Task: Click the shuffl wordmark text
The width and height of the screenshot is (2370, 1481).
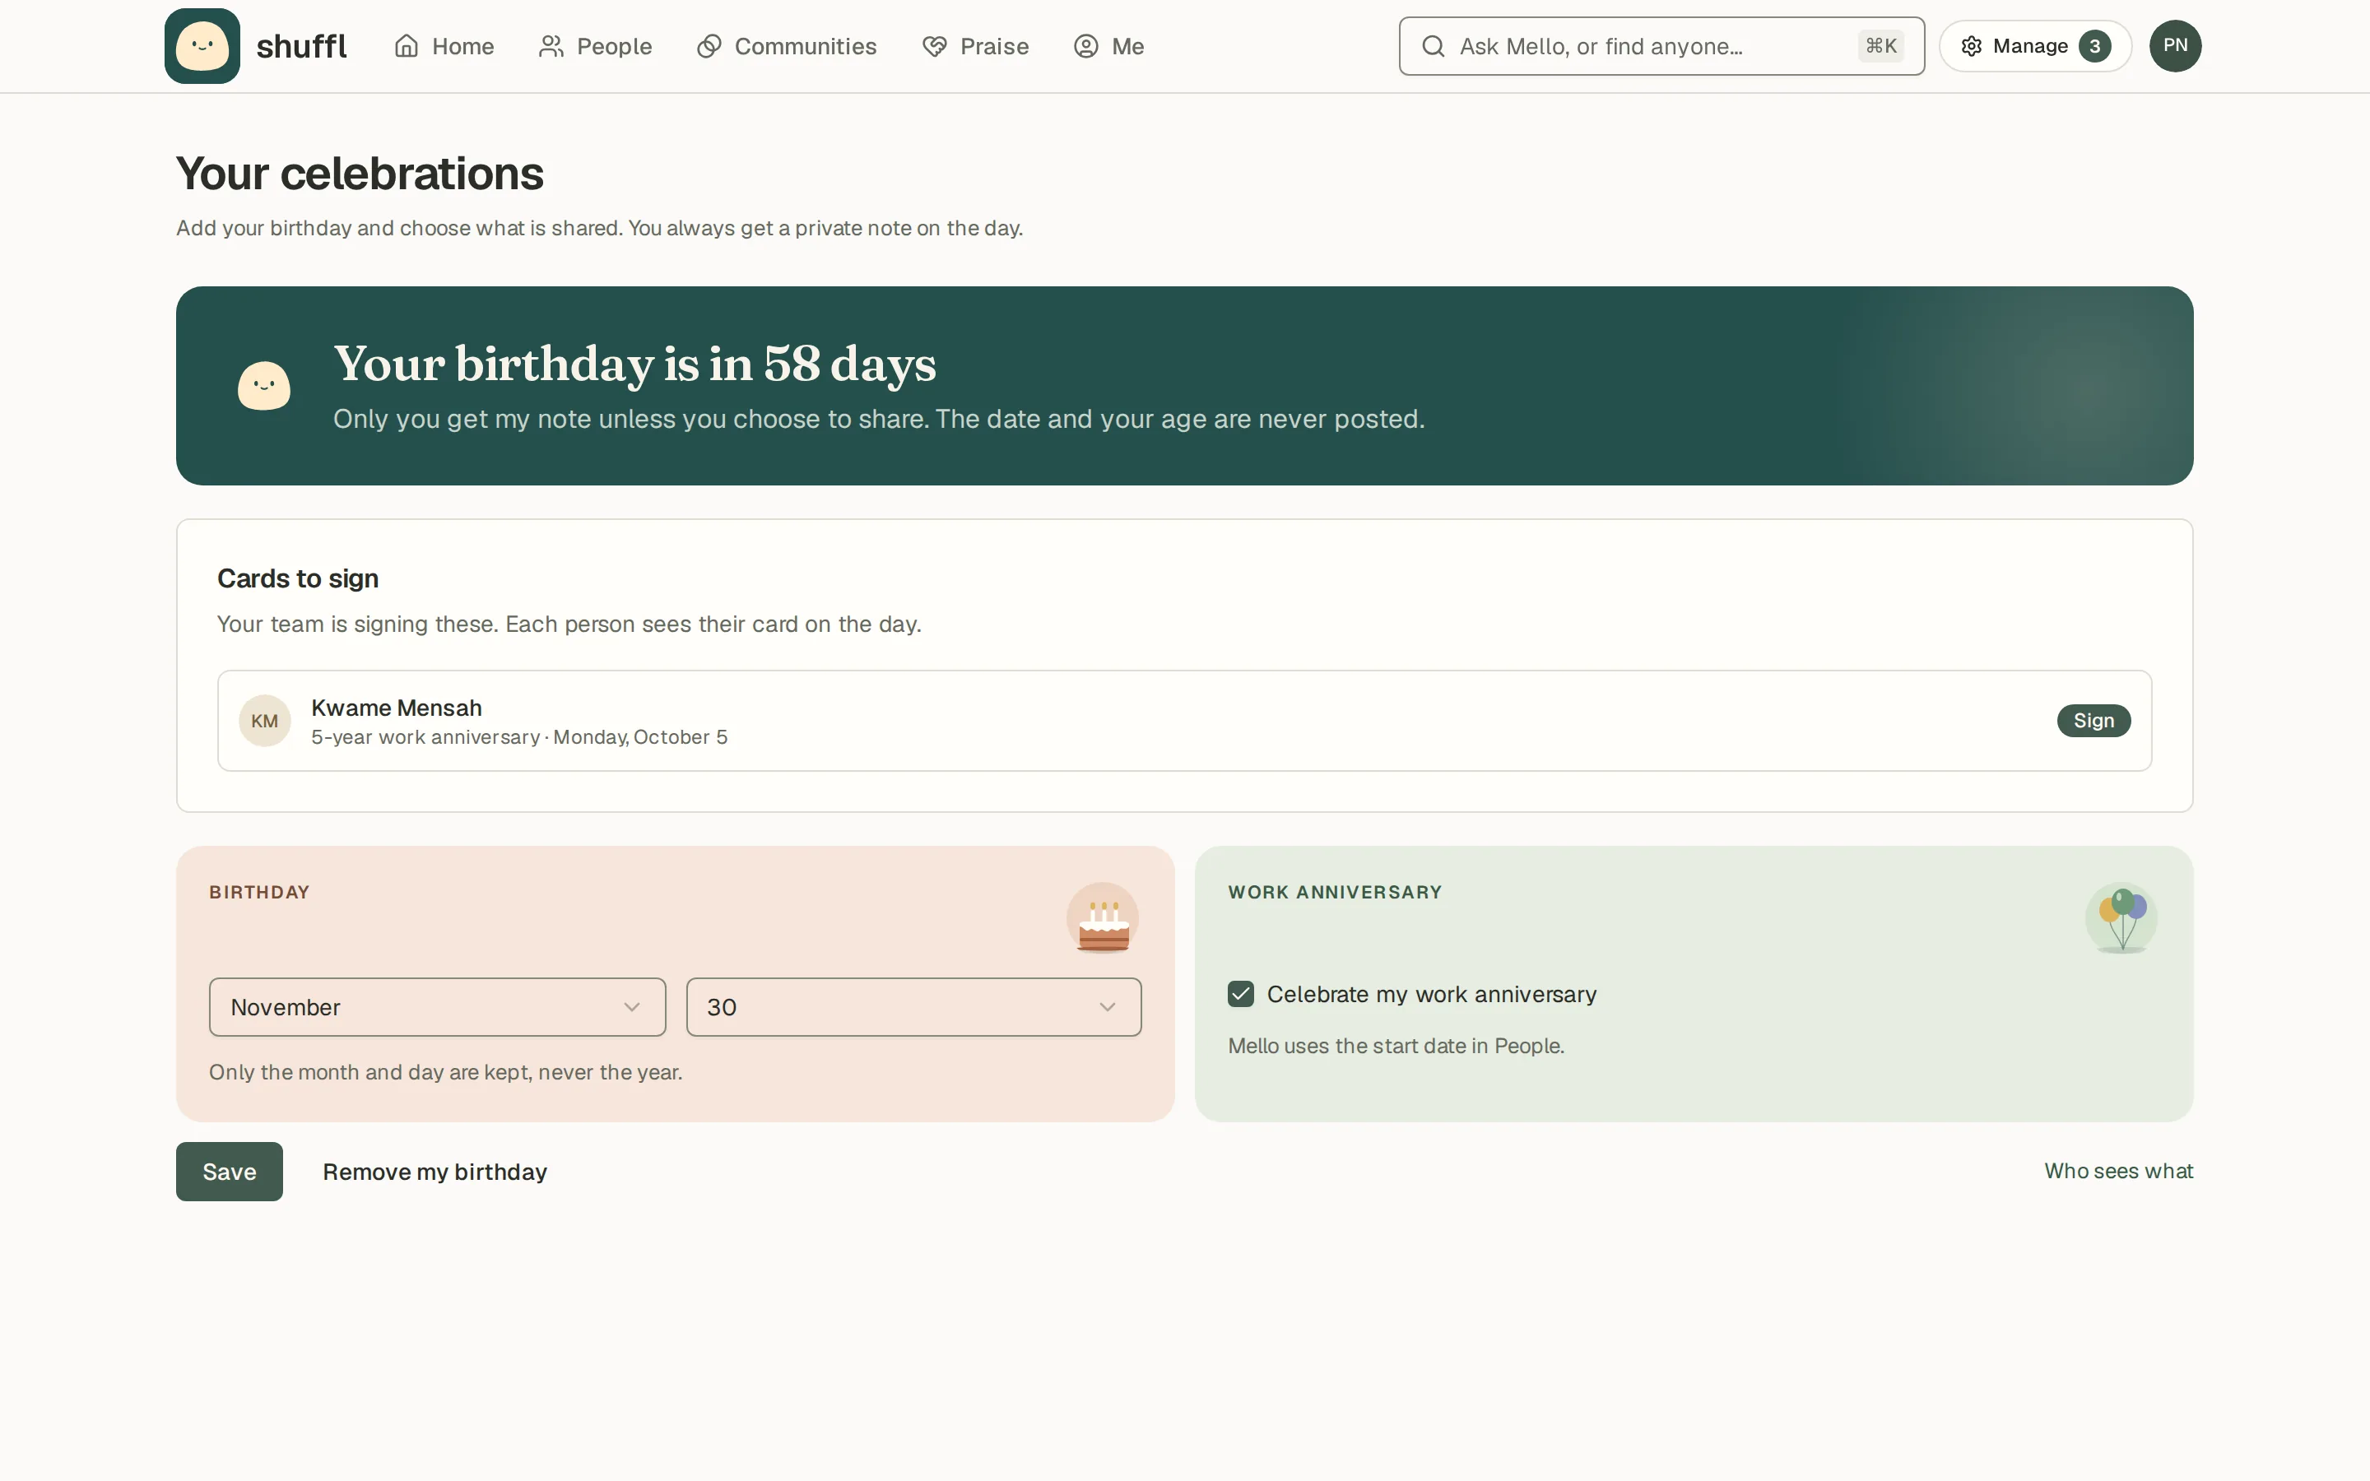Action: 302,46
